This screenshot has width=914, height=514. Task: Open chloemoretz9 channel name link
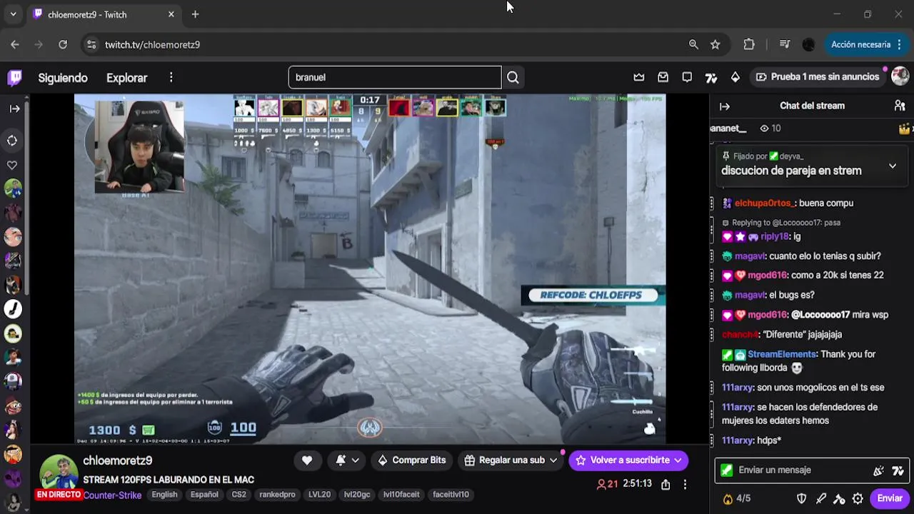(118, 460)
